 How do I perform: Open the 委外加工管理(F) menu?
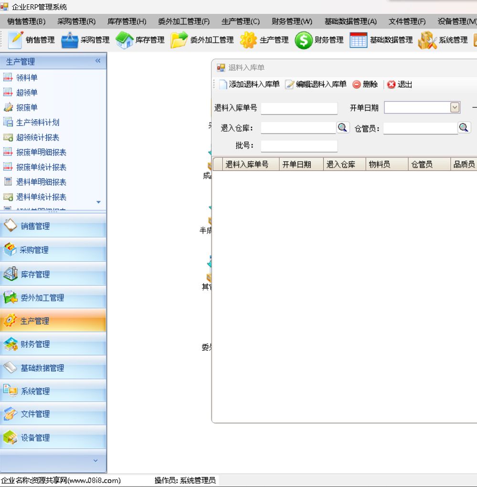pyautogui.click(x=184, y=21)
